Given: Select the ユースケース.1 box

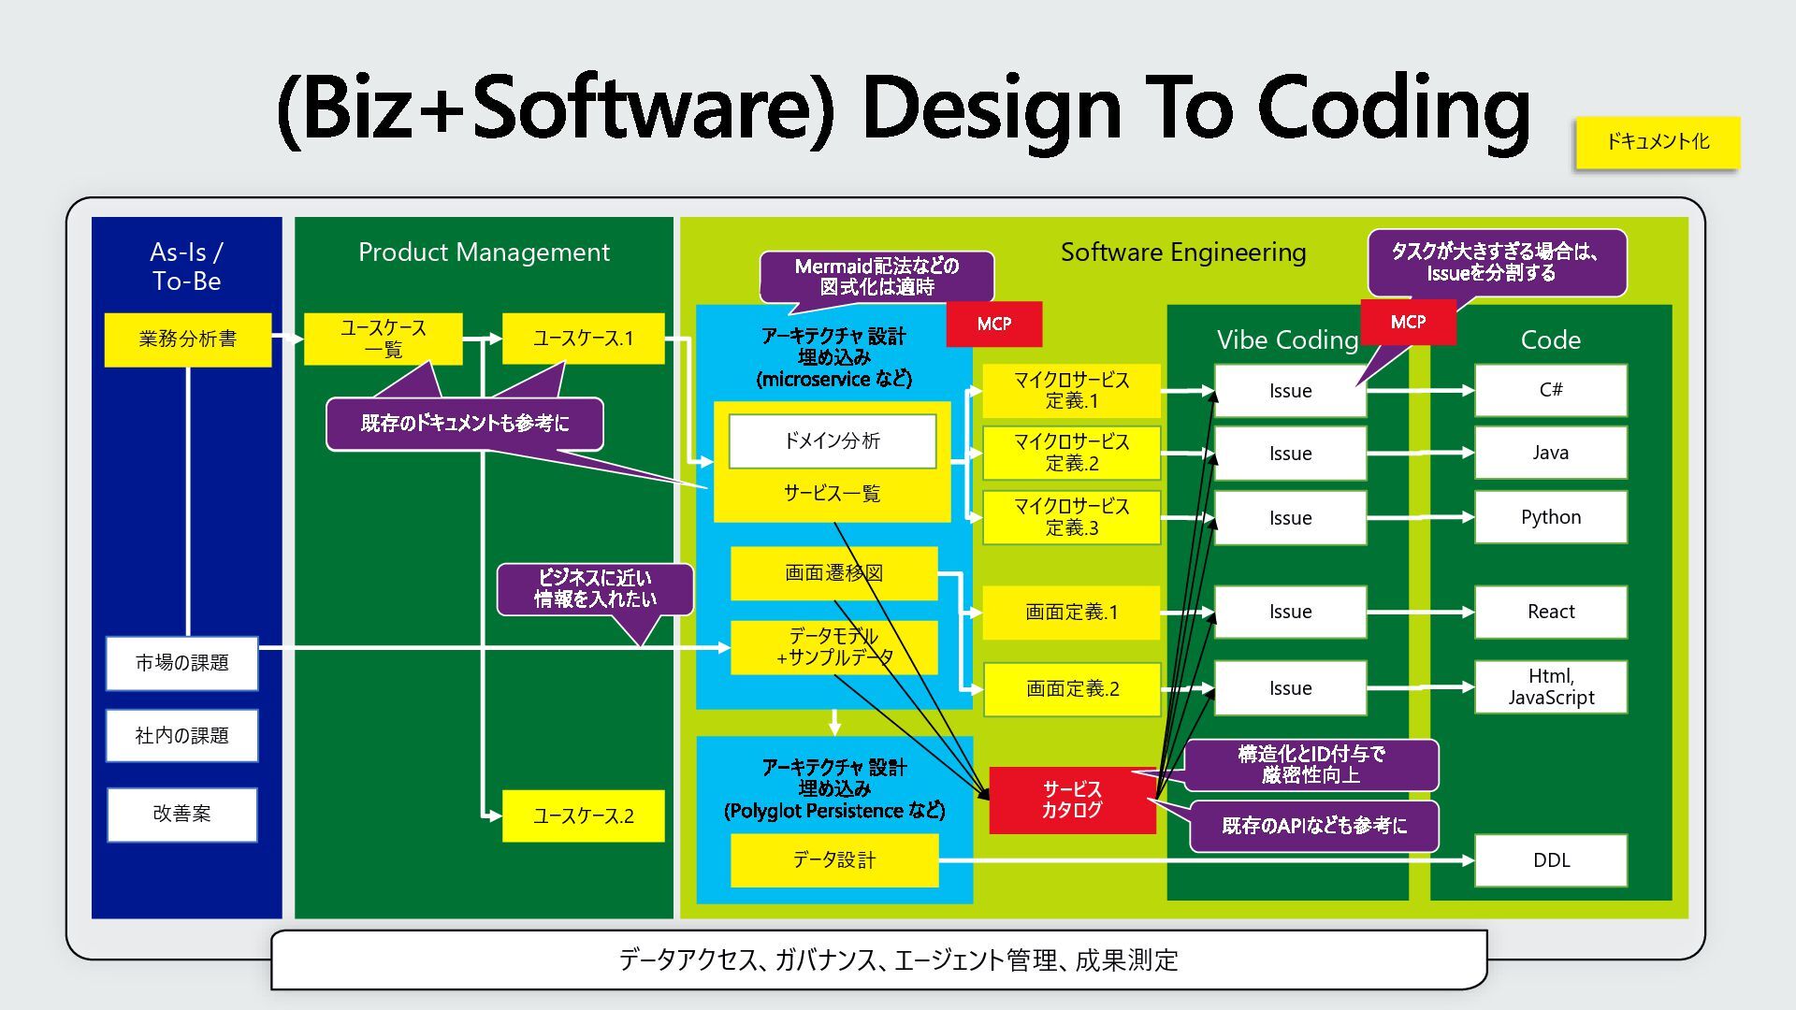Looking at the screenshot, I should tap(583, 339).
